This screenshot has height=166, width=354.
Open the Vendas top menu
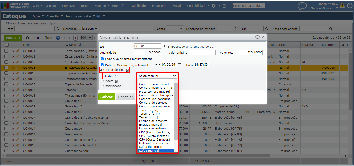click(x=52, y=6)
